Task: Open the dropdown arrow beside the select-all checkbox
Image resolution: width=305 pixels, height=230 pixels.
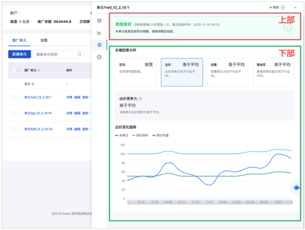Action: (x=19, y=70)
